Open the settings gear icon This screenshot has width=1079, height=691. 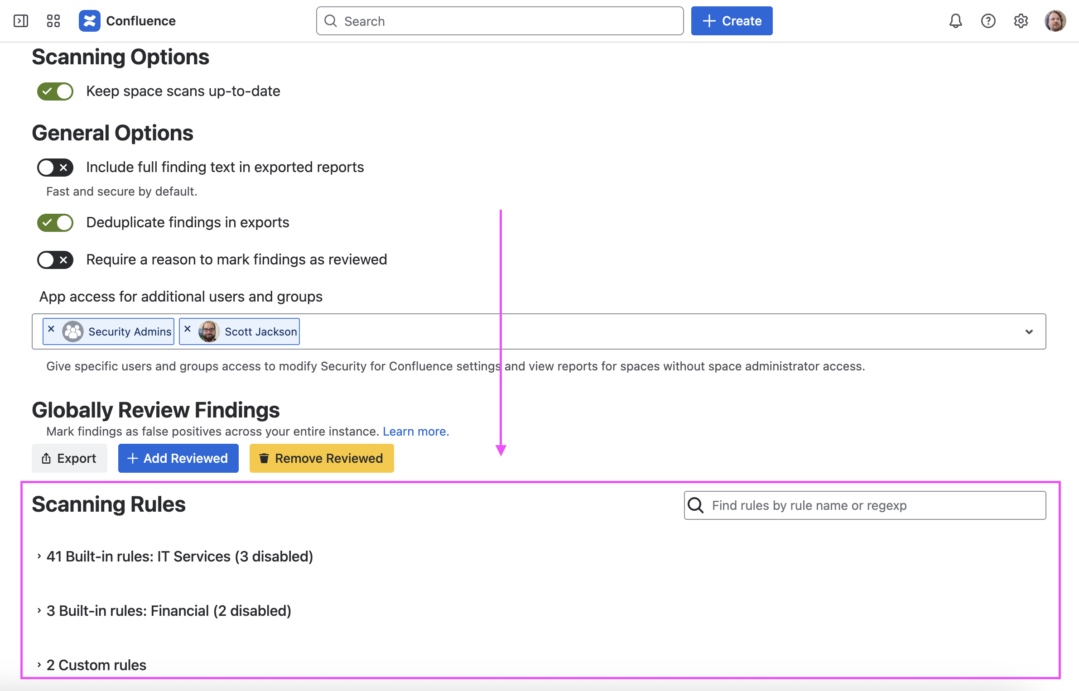pos(1021,21)
